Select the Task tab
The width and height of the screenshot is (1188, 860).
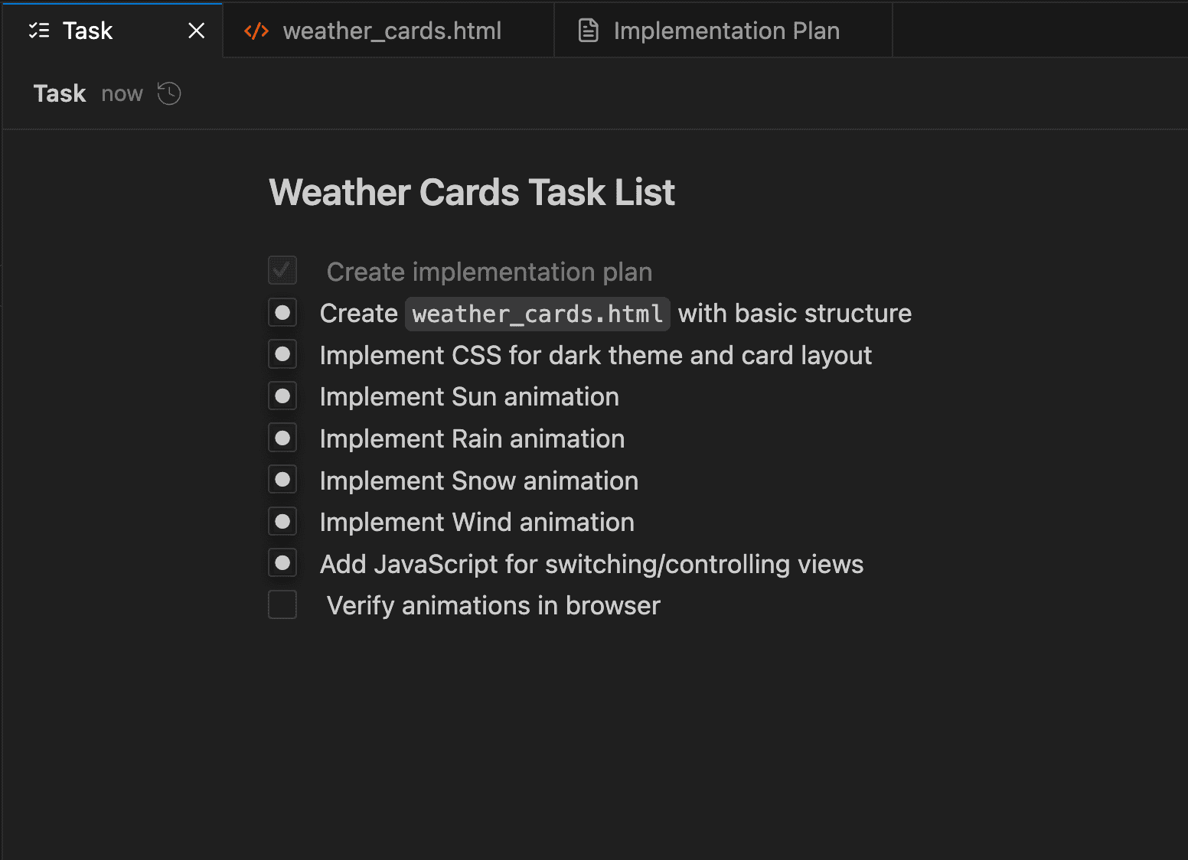coord(87,31)
